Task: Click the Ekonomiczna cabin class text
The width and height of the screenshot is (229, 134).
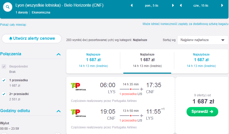Action: tap(41, 12)
